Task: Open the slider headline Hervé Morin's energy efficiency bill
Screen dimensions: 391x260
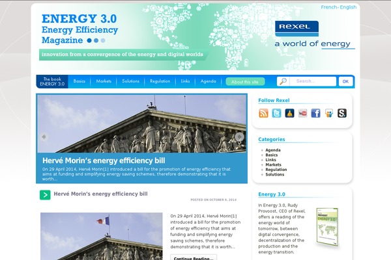Action: (104, 161)
